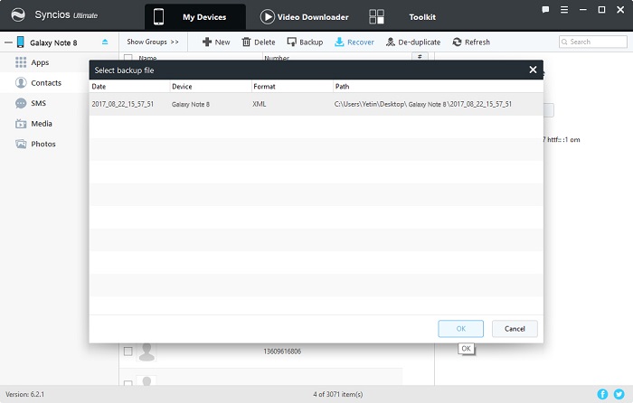The height and width of the screenshot is (403, 633).
Task: Click De-duplicate in the toolbar
Action: point(413,42)
